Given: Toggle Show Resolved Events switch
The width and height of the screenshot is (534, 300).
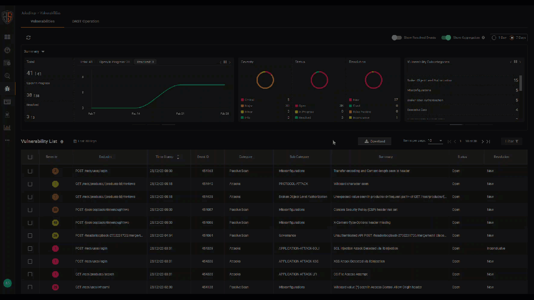Looking at the screenshot, I should [396, 37].
